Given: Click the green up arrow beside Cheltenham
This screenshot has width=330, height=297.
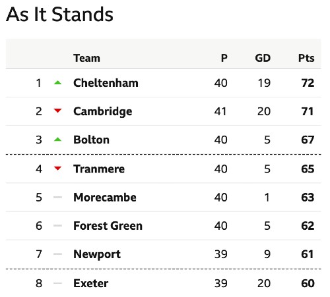Looking at the screenshot, I should click(x=57, y=83).
